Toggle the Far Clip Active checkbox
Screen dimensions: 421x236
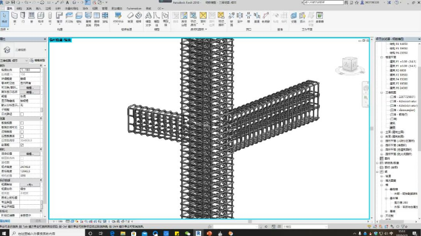pos(22,136)
